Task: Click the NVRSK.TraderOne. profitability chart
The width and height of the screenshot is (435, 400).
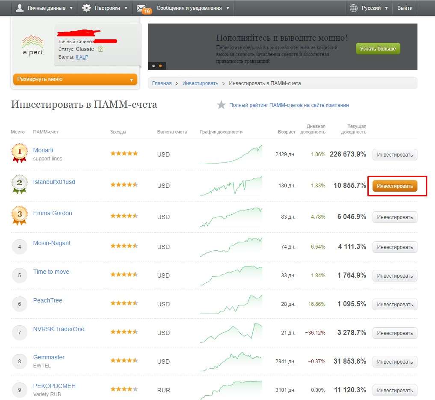Action: tap(231, 333)
